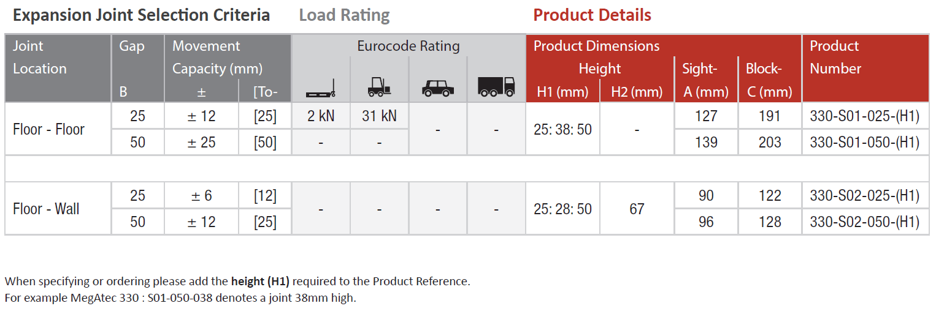Click the Product Number column header

[x=835, y=58]
